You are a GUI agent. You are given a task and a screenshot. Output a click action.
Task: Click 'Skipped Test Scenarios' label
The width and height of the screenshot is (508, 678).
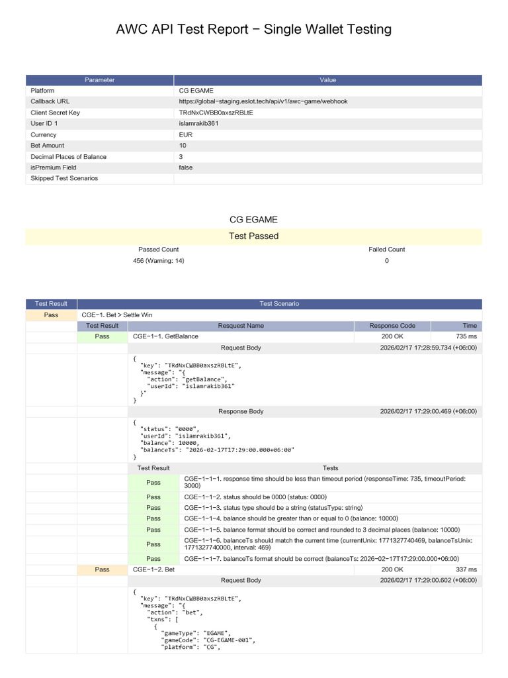pos(64,179)
